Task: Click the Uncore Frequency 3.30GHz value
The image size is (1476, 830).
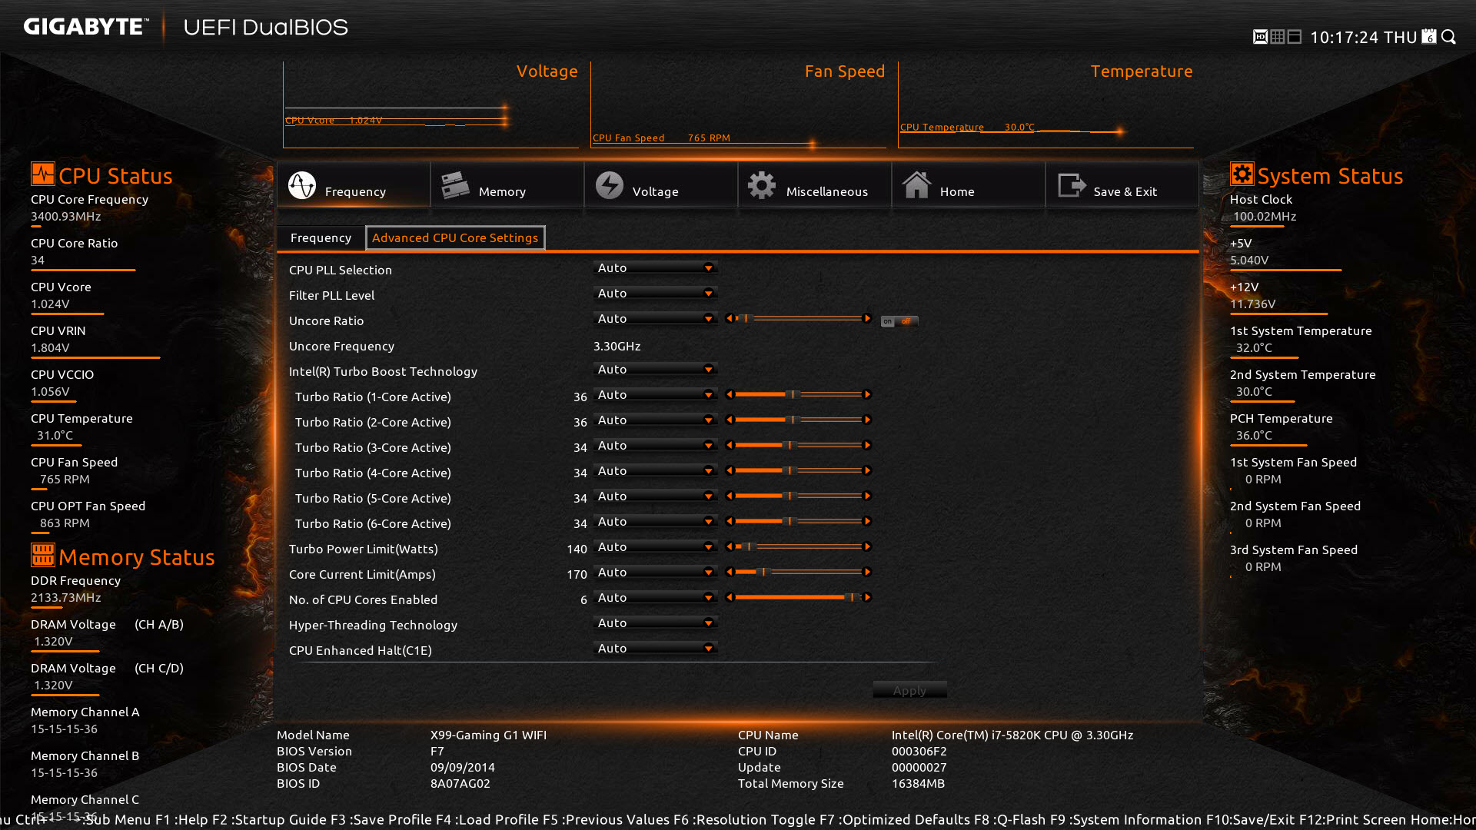Action: click(x=617, y=346)
